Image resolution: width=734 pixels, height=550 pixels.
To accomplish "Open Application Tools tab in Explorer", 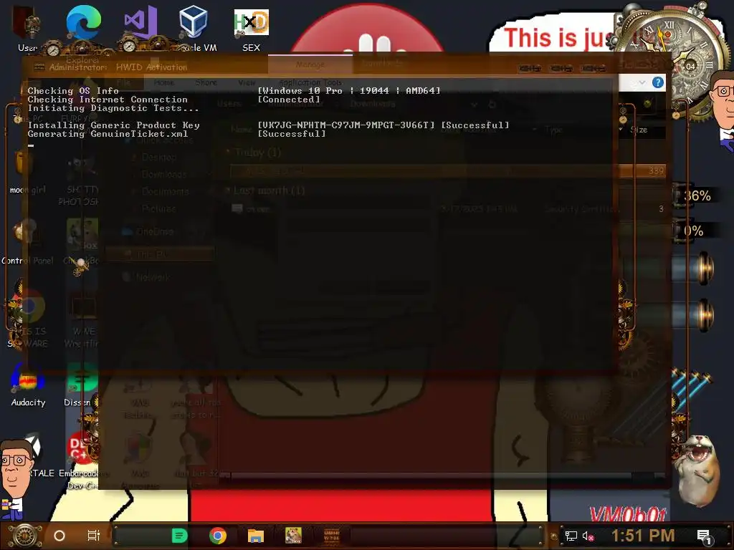I will [x=310, y=82].
